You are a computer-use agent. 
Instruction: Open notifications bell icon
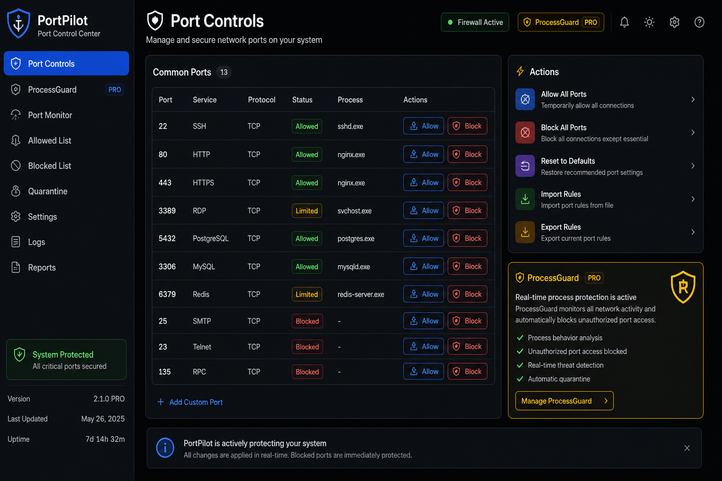pos(624,22)
